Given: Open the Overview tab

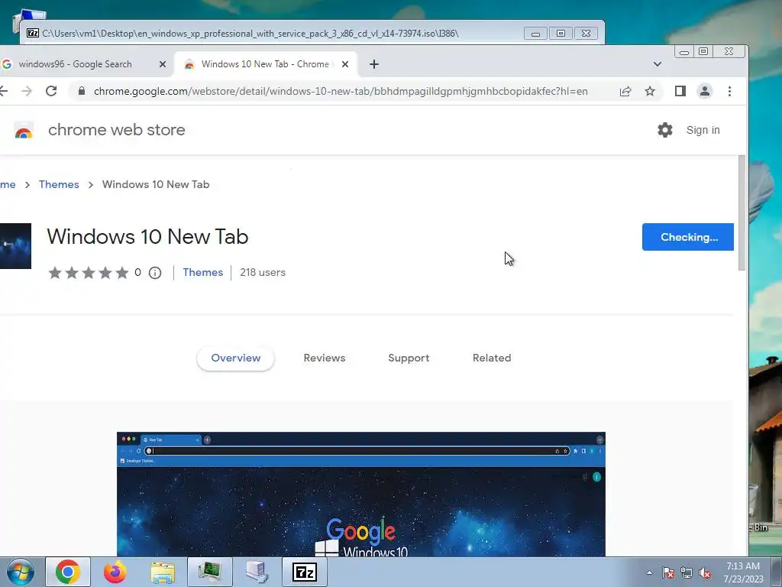Looking at the screenshot, I should point(235,358).
